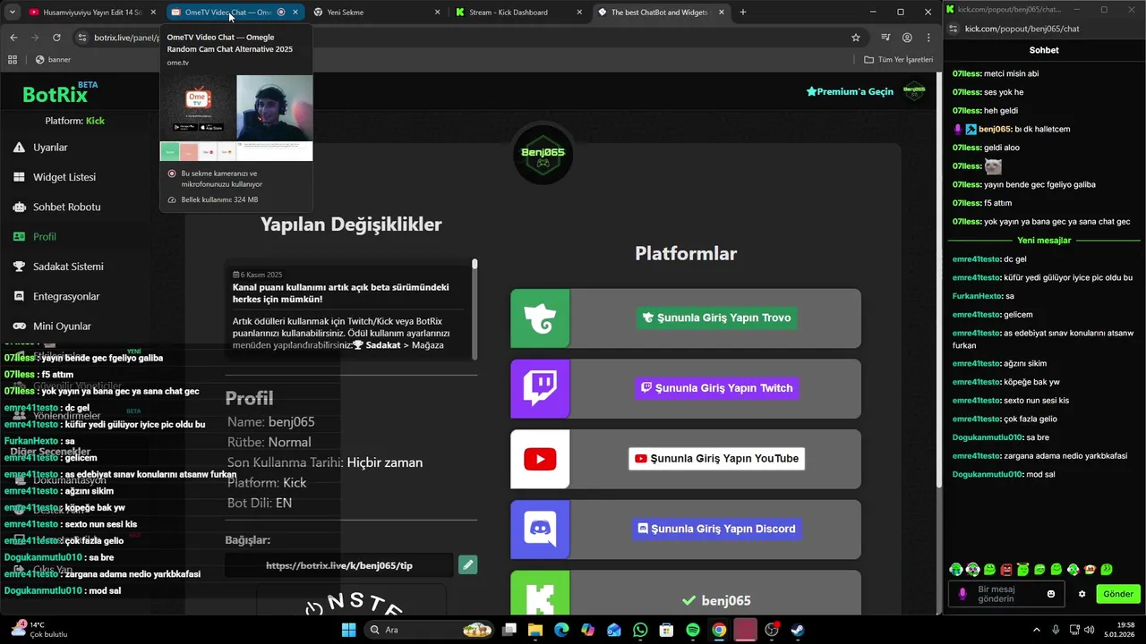Edit tip link with green pencil button
The height and width of the screenshot is (644, 1146).
[x=467, y=564]
